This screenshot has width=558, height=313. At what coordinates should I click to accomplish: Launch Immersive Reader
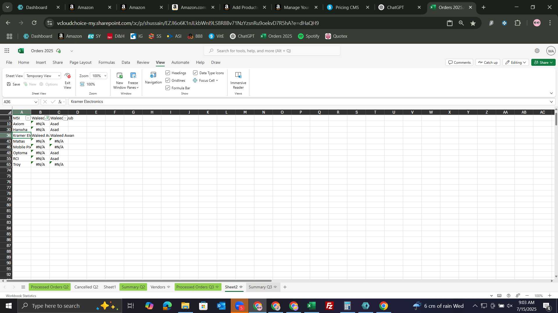coord(238,81)
